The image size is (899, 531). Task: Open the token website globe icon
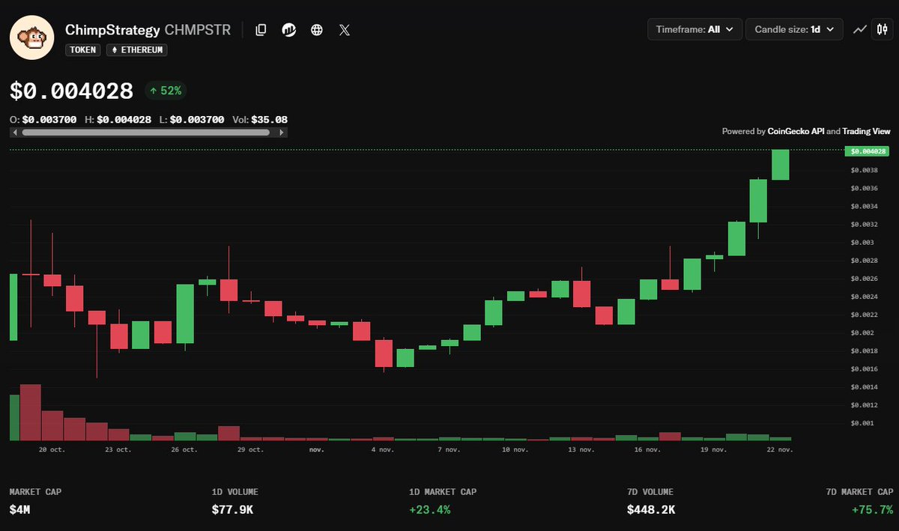coord(317,30)
